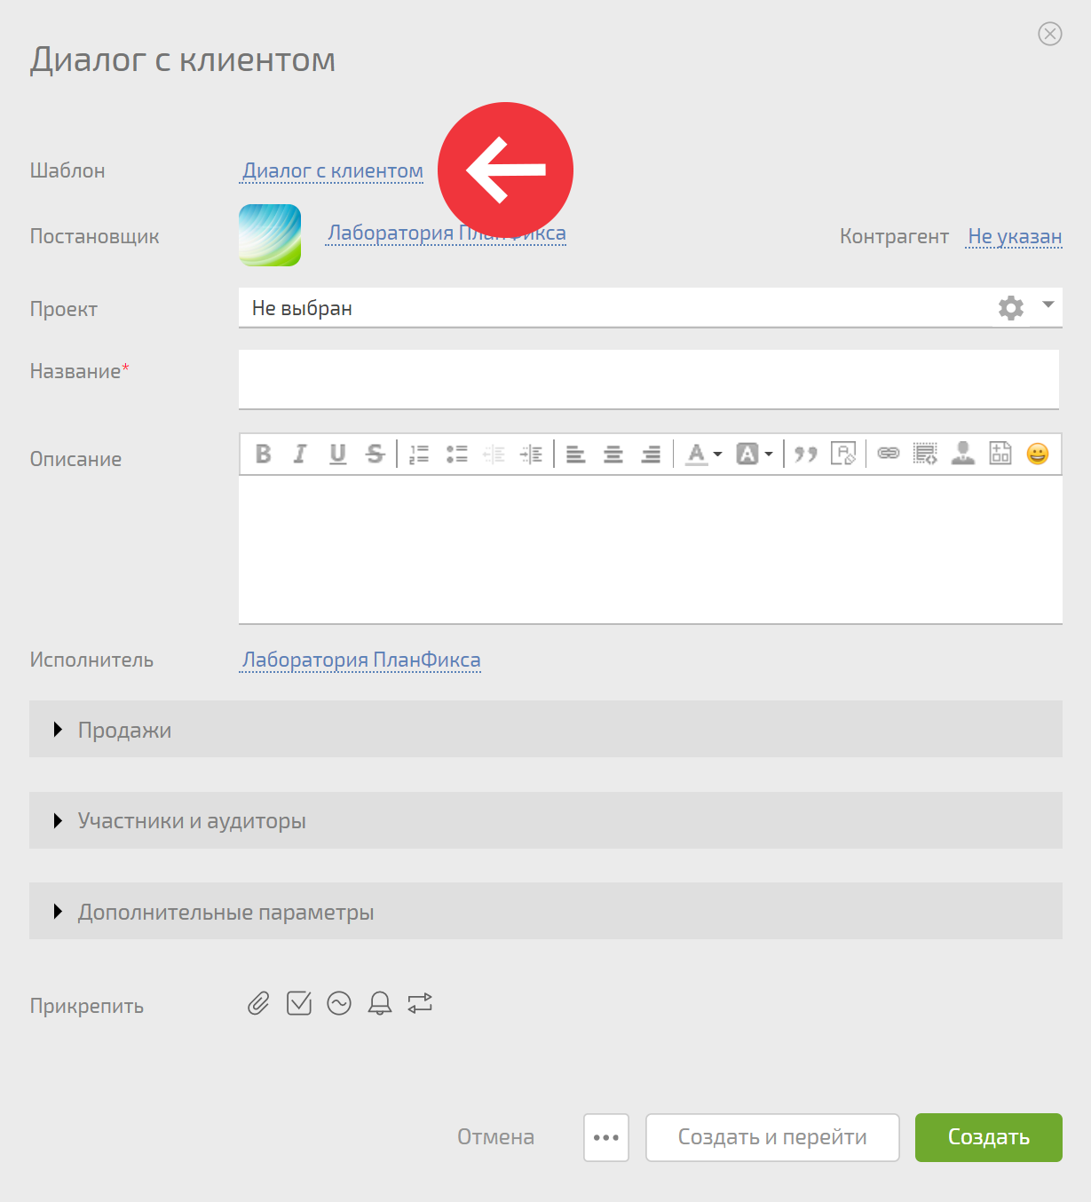This screenshot has height=1202, width=1091.
Task: Expand the Продажи section
Action: click(x=546, y=729)
